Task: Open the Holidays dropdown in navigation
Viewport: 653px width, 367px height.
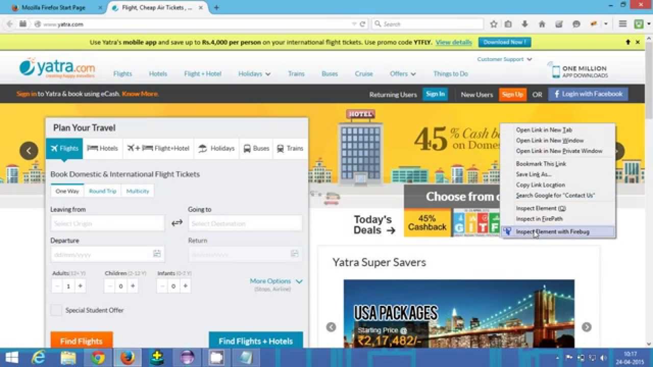Action: coord(255,74)
